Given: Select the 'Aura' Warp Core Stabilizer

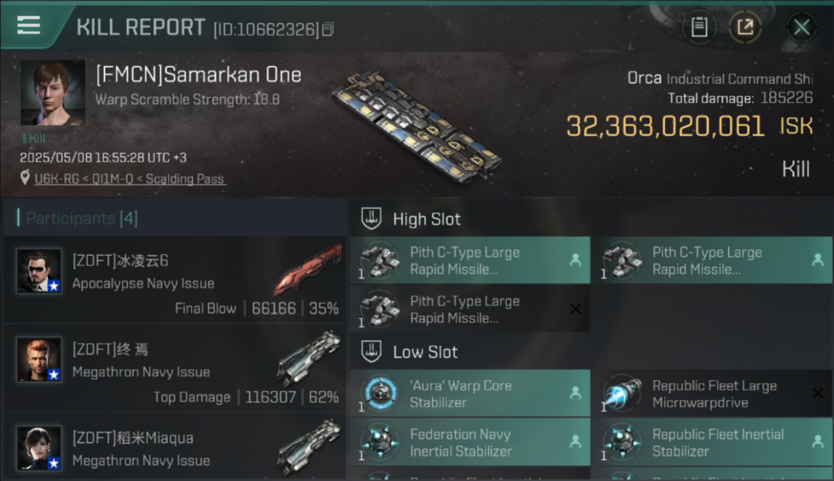Looking at the screenshot, I should pos(470,393).
